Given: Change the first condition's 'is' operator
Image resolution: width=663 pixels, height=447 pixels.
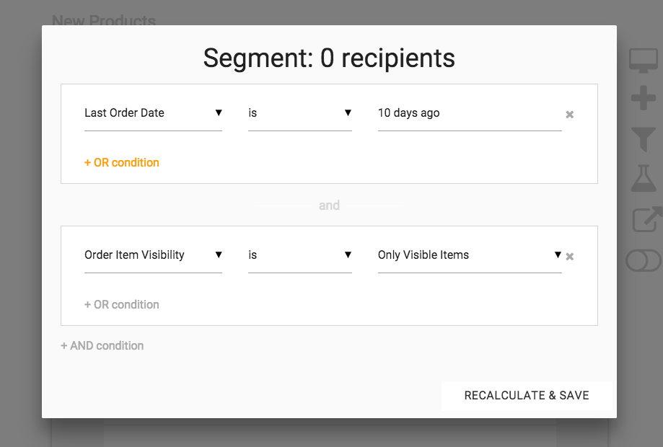Looking at the screenshot, I should point(299,113).
